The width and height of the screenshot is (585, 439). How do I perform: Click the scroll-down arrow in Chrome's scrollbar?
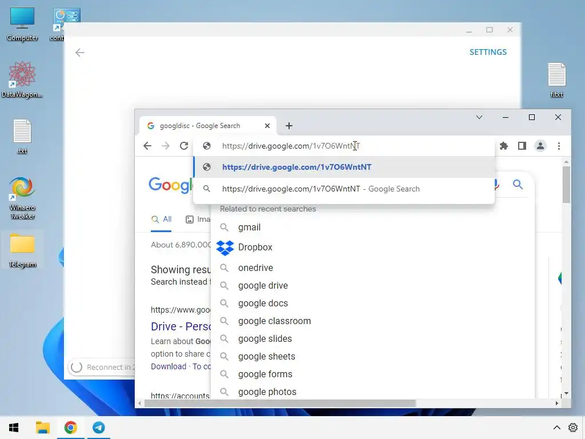tap(566, 393)
